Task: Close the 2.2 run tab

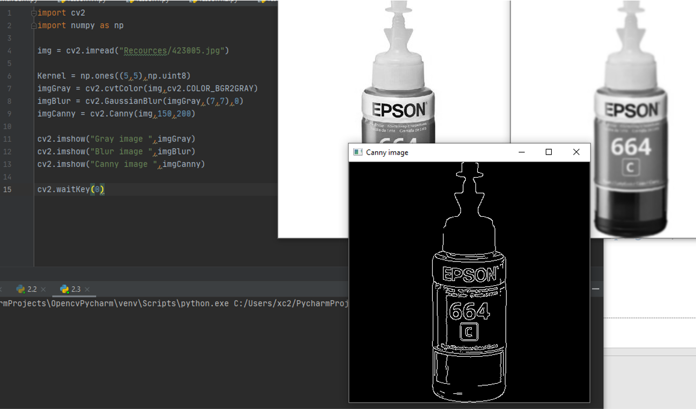Action: (43, 290)
